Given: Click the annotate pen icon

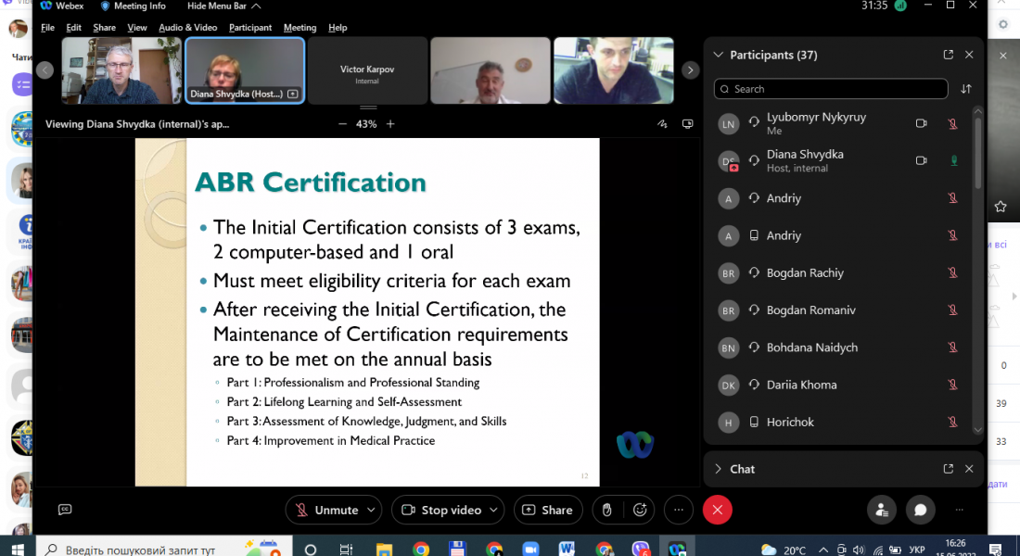Looking at the screenshot, I should 662,123.
